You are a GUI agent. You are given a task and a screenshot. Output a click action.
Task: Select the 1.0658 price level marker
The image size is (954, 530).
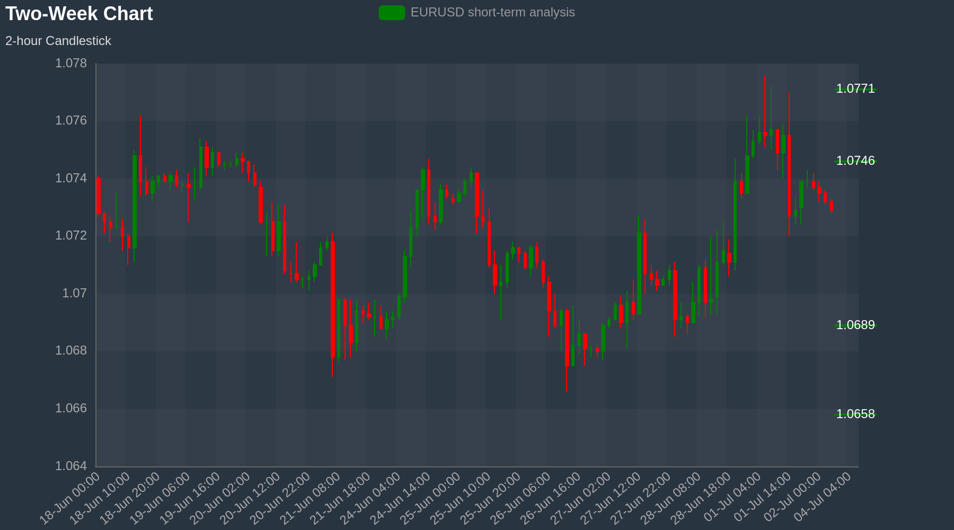pyautogui.click(x=855, y=414)
